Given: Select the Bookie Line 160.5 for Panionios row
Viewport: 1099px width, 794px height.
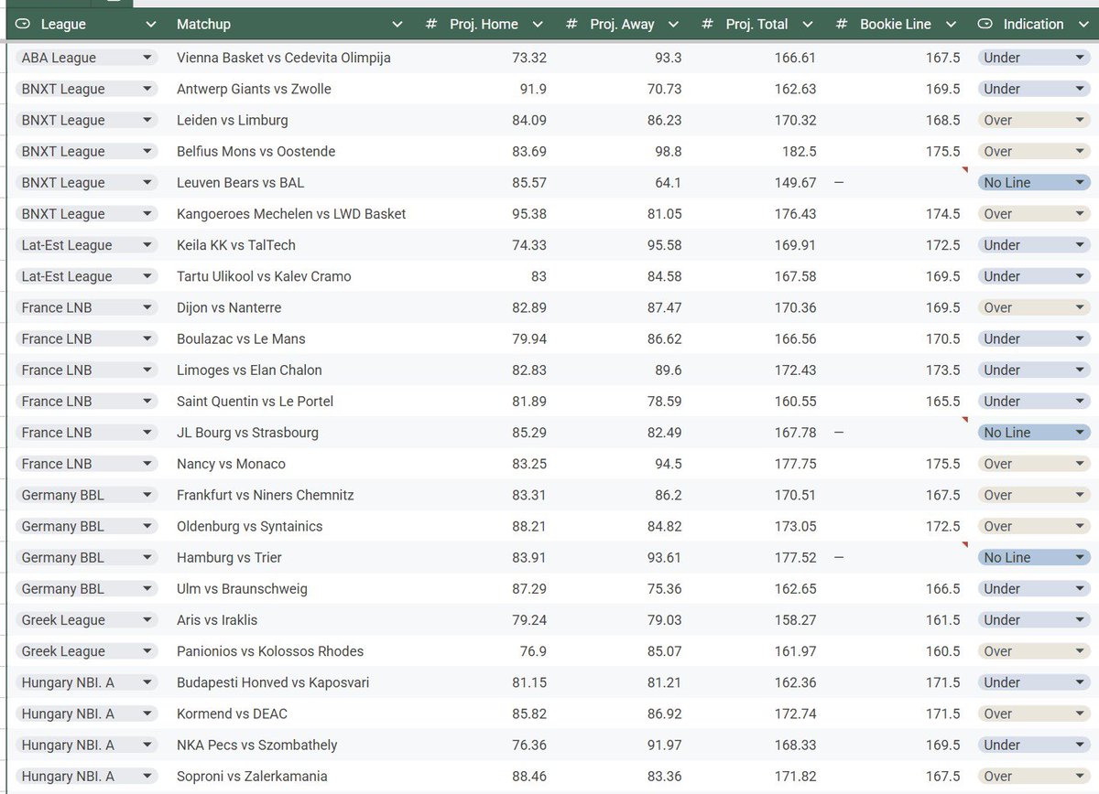Looking at the screenshot, I should click(942, 651).
